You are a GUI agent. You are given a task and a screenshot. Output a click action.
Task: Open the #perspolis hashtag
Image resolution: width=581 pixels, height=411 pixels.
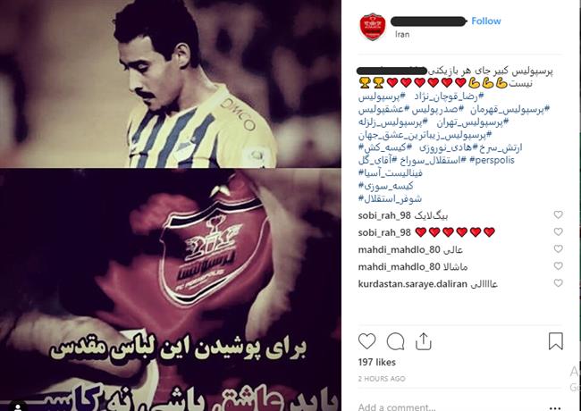[493, 160]
